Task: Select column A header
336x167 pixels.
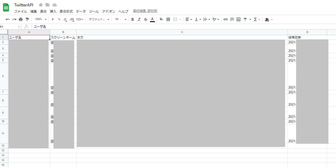Action: [x=29, y=32]
